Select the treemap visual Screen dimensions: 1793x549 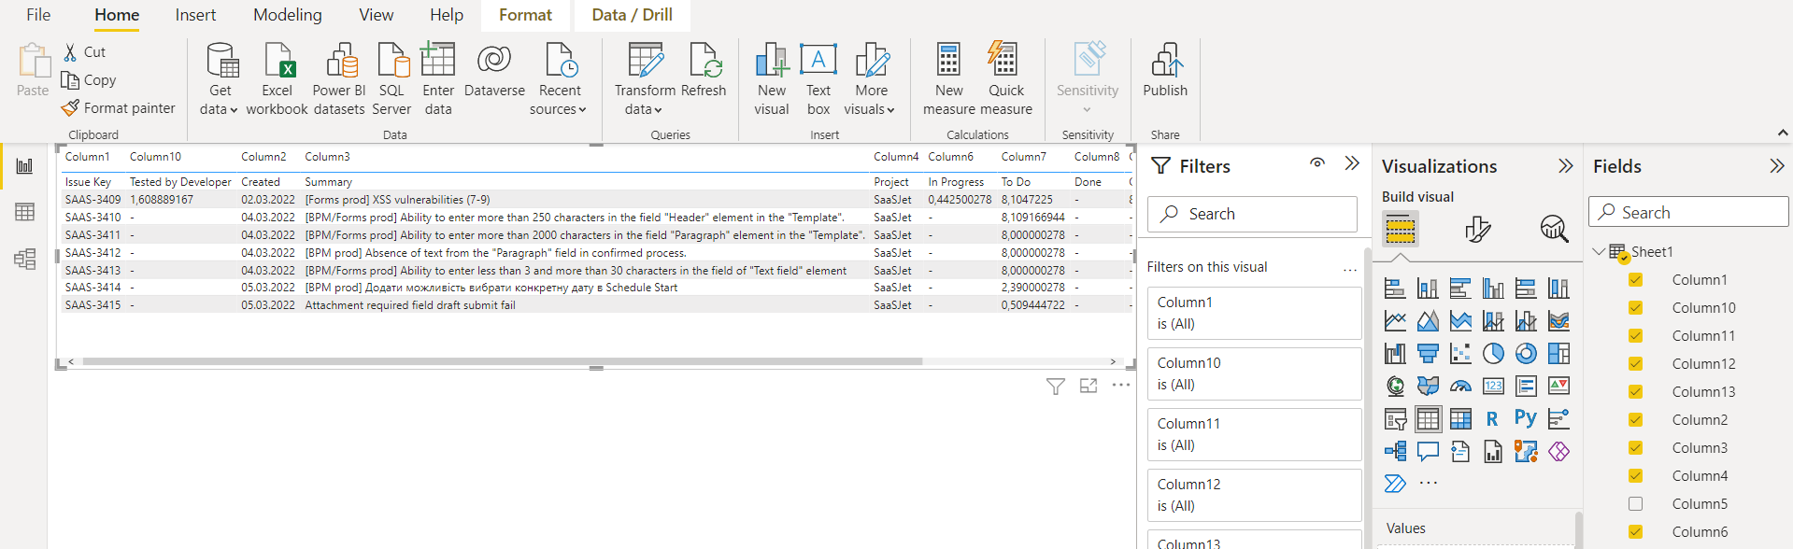pos(1558,354)
